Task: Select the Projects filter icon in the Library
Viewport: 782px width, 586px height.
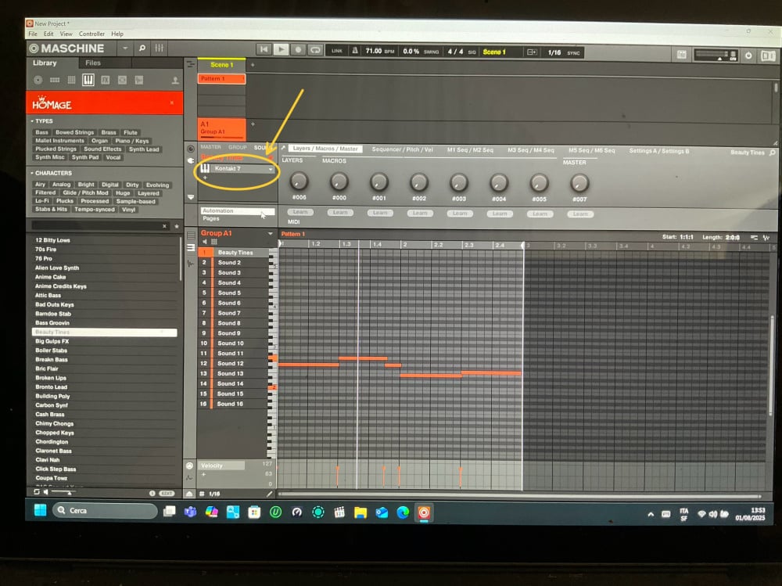Action: (38, 80)
